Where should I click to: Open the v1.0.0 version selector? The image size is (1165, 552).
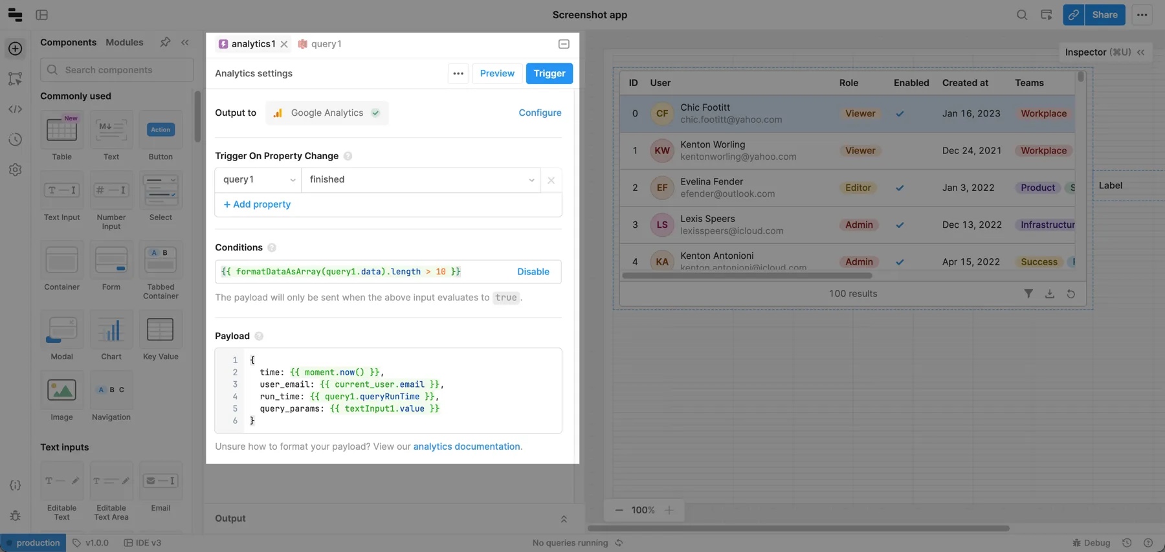91,543
